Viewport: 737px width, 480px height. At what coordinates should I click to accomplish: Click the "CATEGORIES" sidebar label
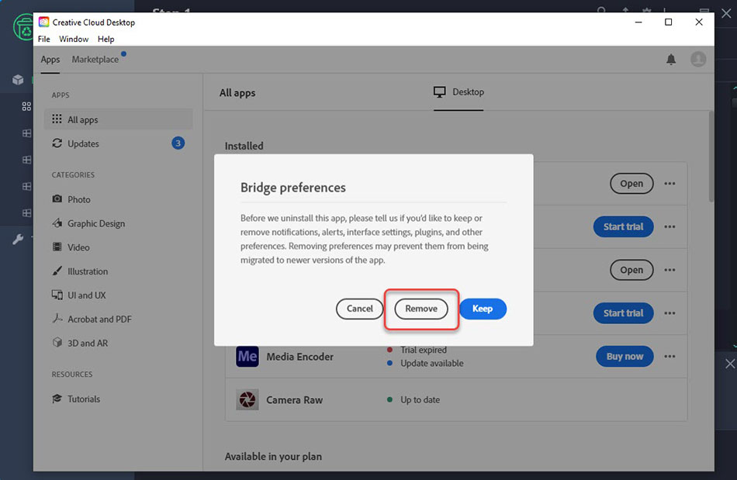click(73, 174)
